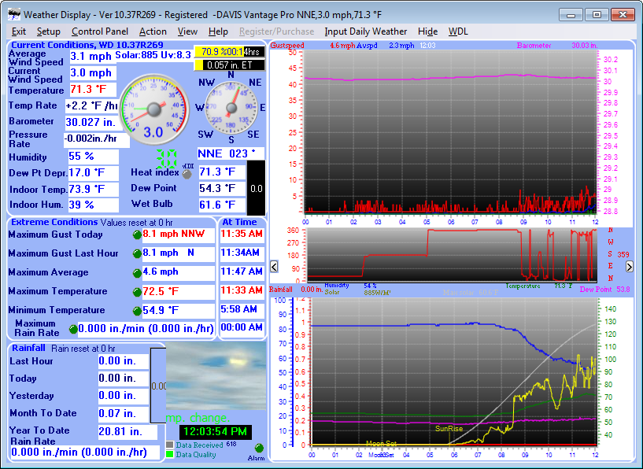Image resolution: width=643 pixels, height=469 pixels.
Task: Click Input Daily Weather in menu bar
Action: point(365,31)
